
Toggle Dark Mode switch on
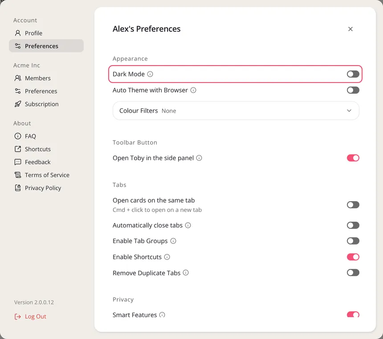(x=353, y=74)
